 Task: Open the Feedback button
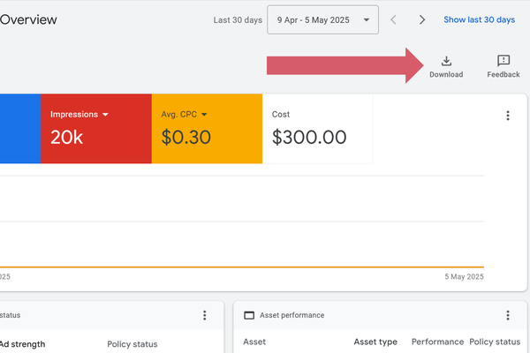tap(503, 66)
